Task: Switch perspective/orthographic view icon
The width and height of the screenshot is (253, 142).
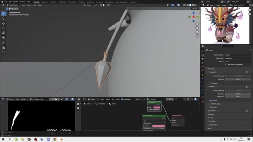Action: tap(197, 36)
